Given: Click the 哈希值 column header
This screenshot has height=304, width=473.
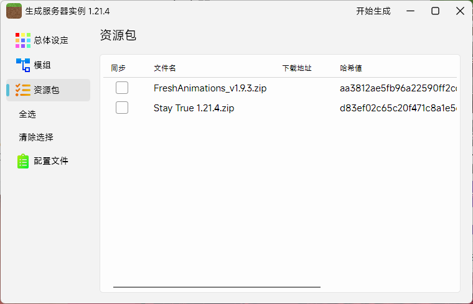Looking at the screenshot, I should (351, 68).
